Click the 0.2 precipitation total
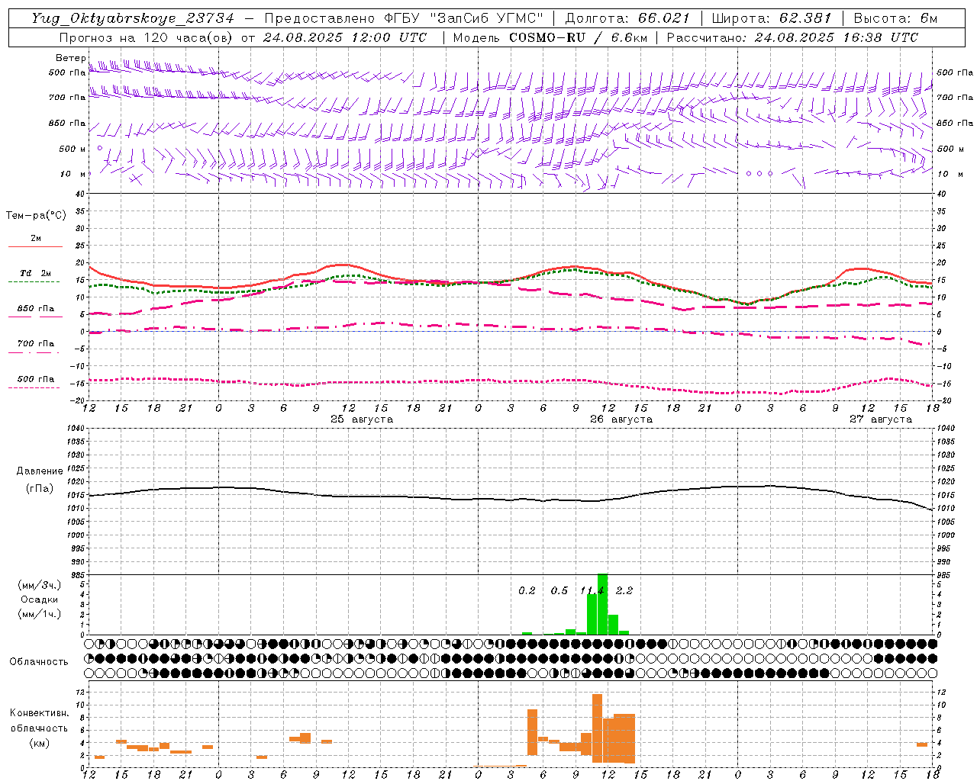This screenshot has width=977, height=781. (527, 590)
